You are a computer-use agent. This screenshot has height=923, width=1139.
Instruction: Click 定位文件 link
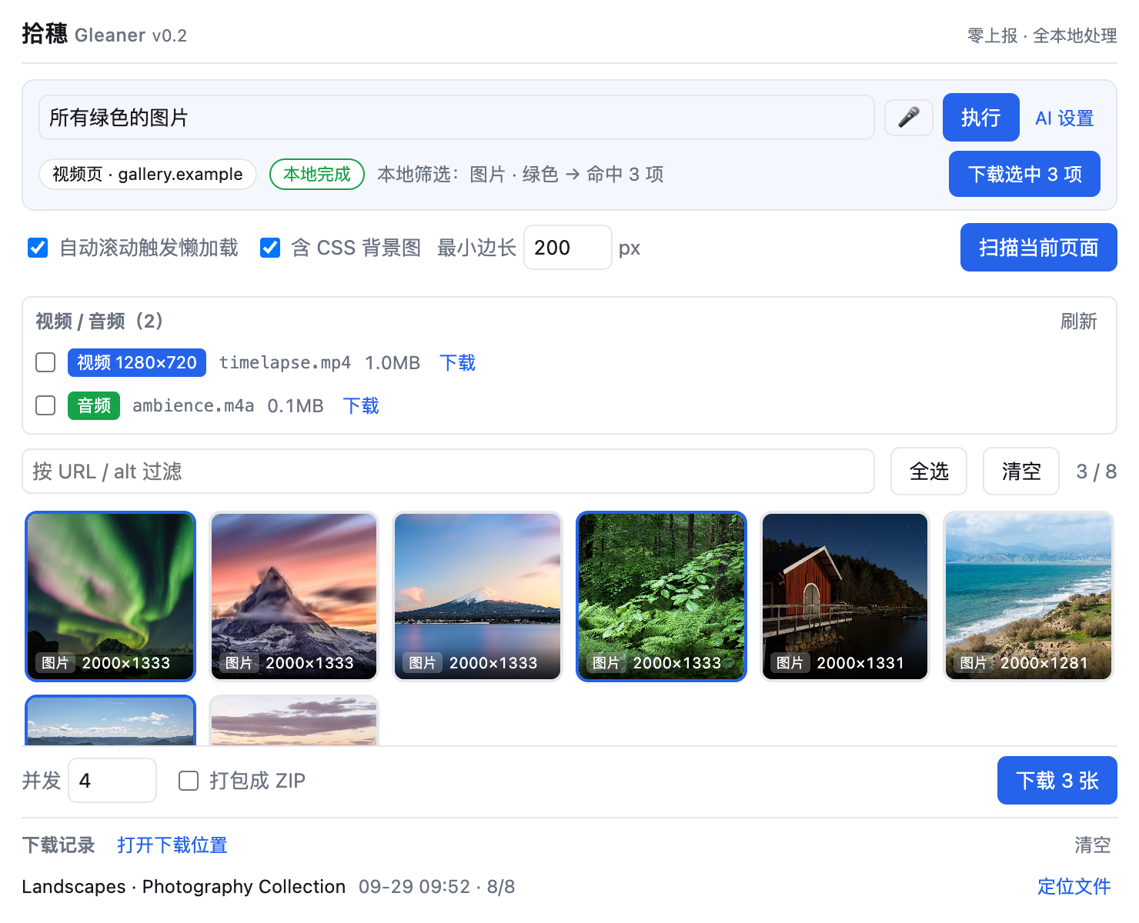pyautogui.click(x=1074, y=887)
